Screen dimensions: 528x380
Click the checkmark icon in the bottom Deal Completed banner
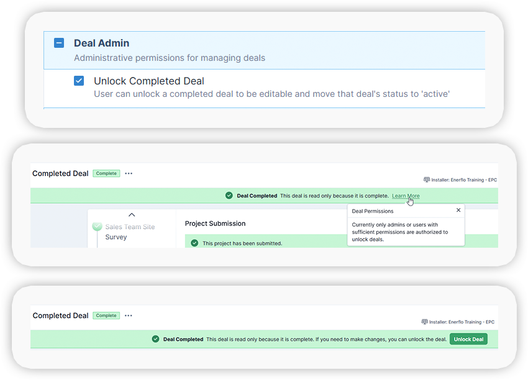pos(155,339)
